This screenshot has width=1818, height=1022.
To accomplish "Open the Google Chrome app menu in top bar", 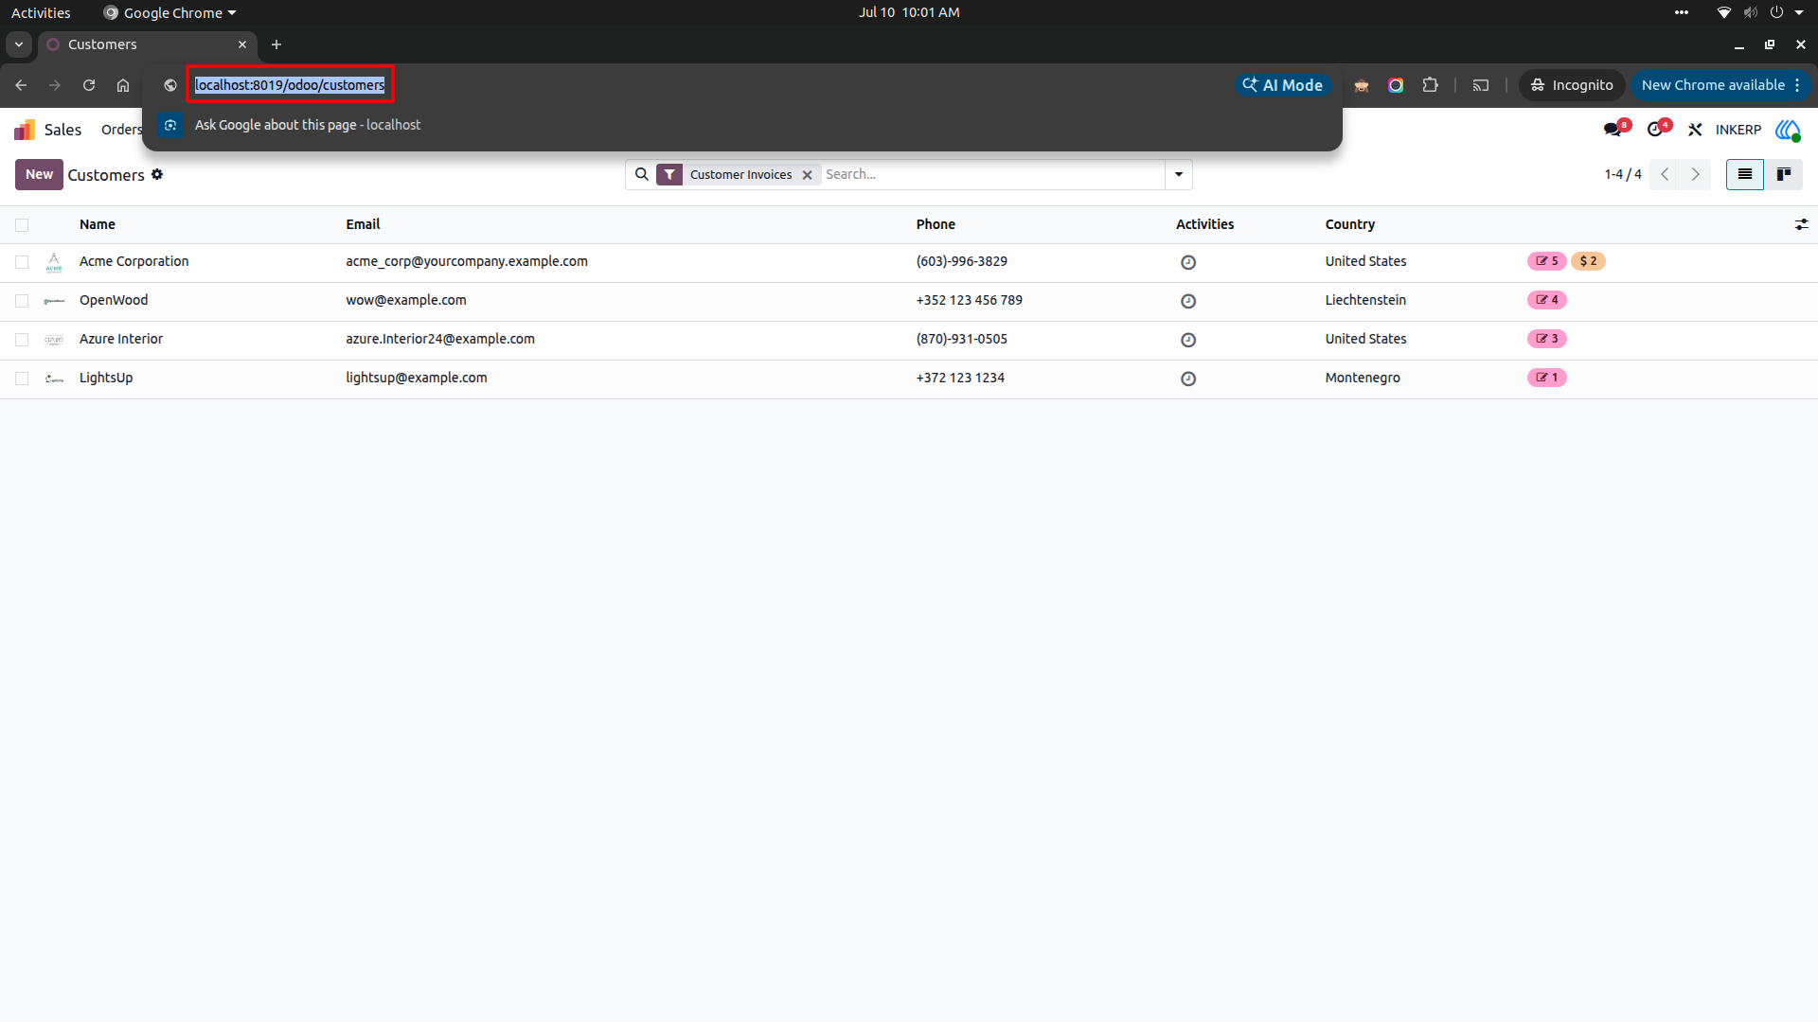I will click(170, 12).
